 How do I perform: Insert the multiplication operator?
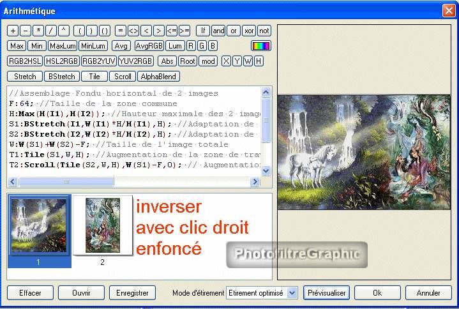(x=38, y=31)
